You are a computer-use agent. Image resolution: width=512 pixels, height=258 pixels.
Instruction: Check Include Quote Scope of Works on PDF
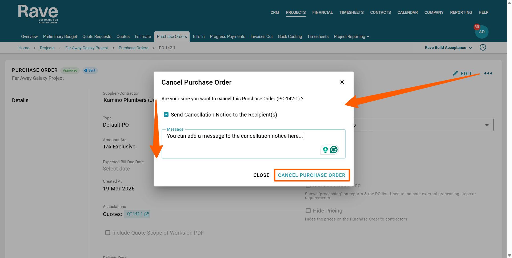(108, 233)
